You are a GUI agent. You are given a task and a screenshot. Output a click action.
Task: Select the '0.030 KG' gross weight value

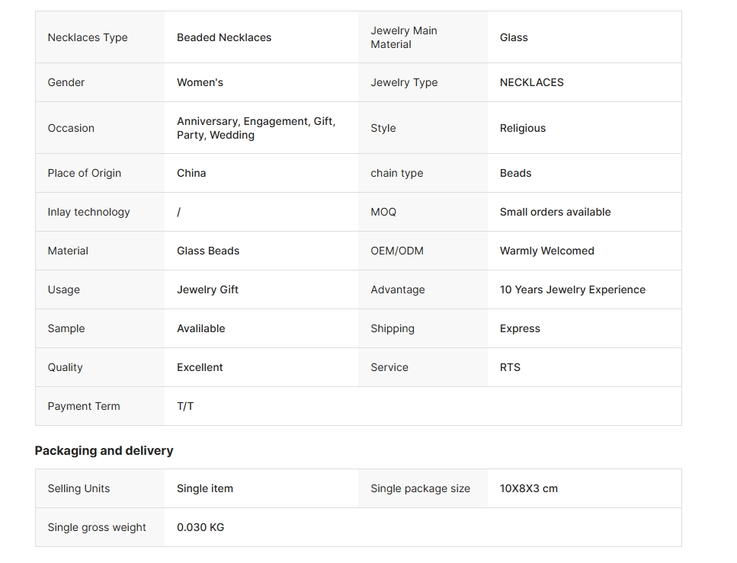tap(200, 527)
